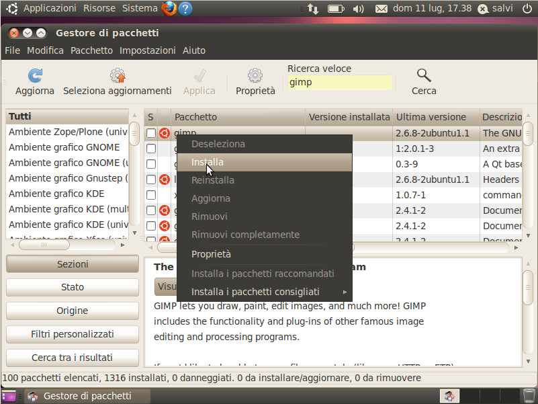This screenshot has width=538, height=404.
Task: Open the Pacchetto menu
Action: click(91, 50)
